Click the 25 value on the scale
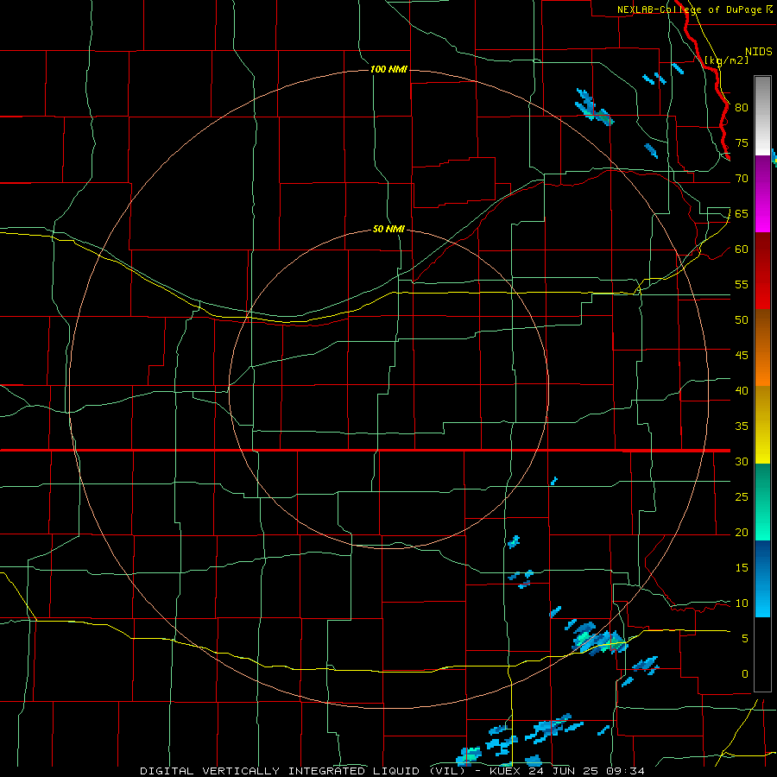The height and width of the screenshot is (777, 777). point(742,497)
